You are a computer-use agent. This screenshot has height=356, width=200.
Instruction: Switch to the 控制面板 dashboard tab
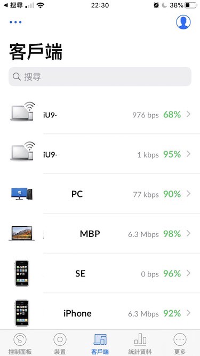pos(20,344)
